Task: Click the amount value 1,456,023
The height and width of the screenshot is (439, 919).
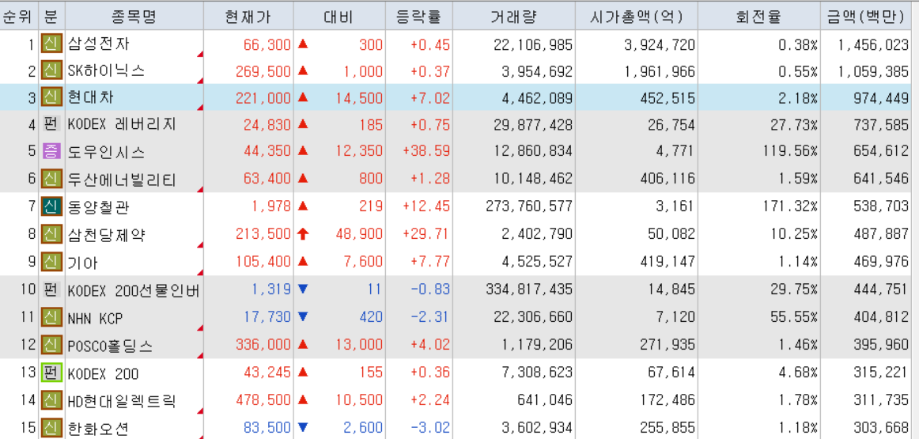Action: click(x=874, y=44)
